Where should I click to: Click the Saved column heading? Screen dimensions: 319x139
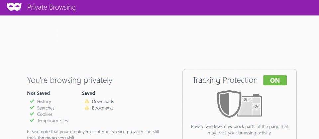point(88,93)
